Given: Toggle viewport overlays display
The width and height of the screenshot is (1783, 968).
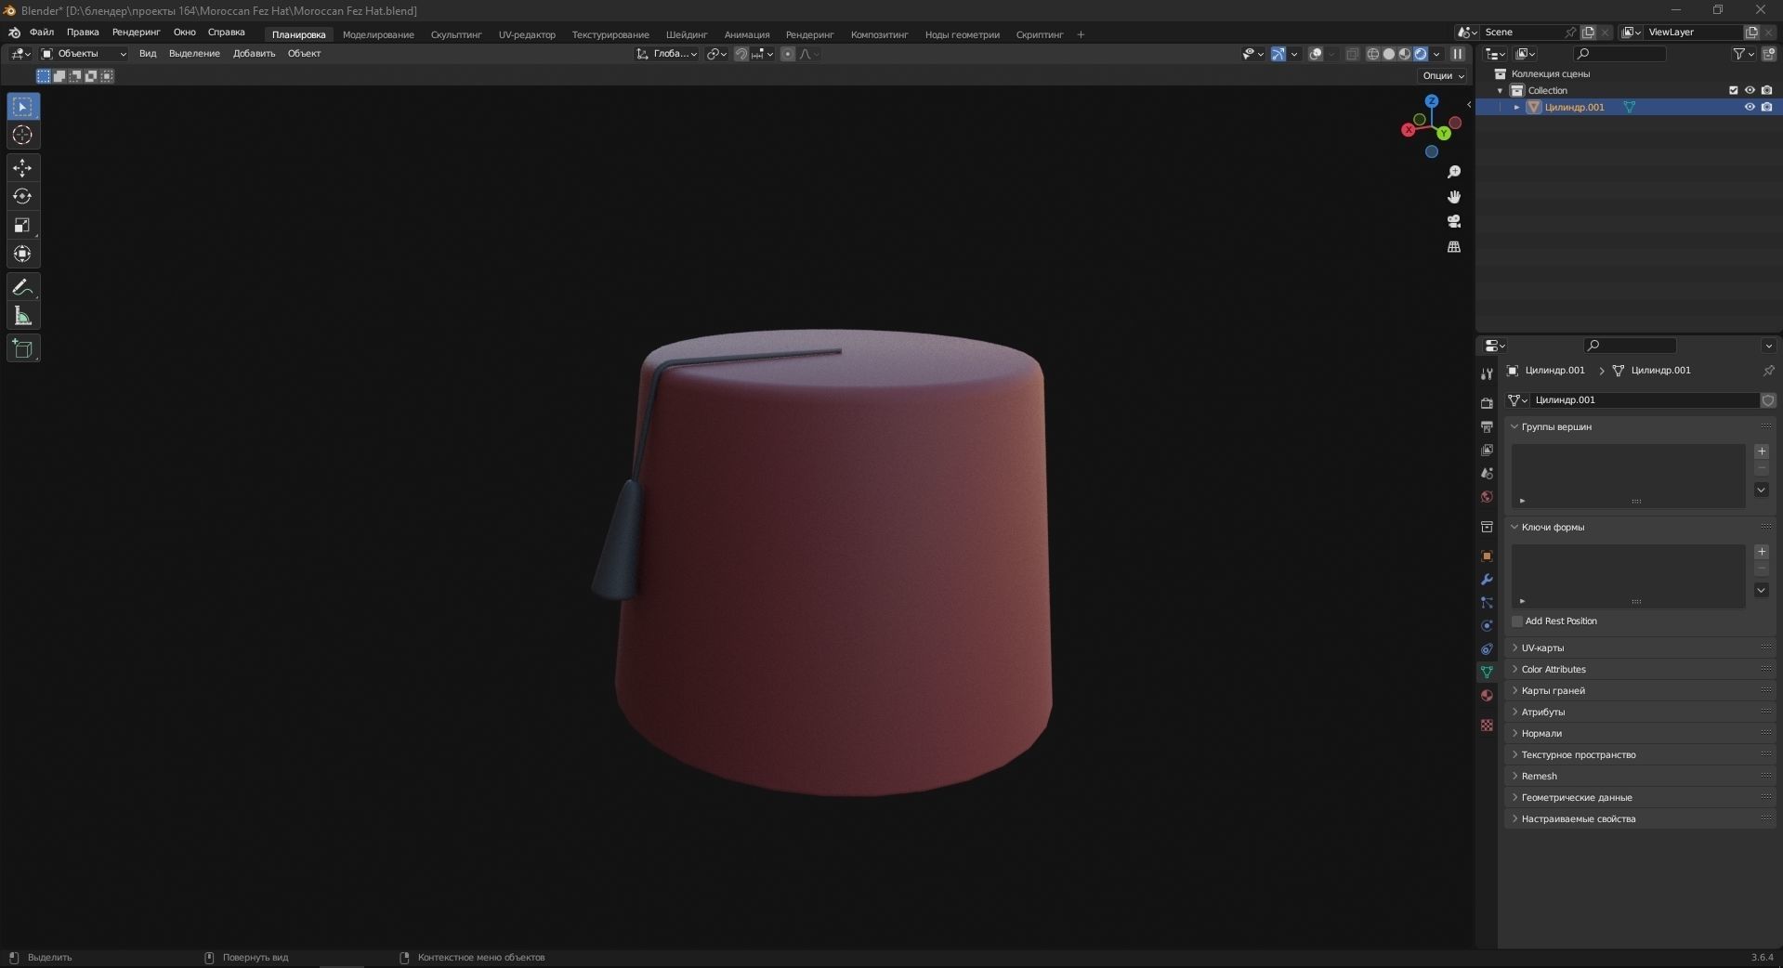Looking at the screenshot, I should click(x=1316, y=54).
